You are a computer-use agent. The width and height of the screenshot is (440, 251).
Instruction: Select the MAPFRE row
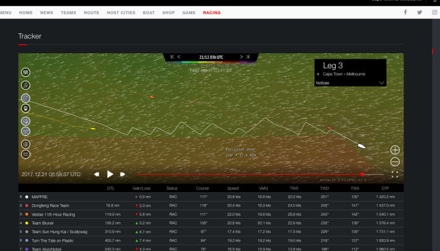[x=211, y=197]
